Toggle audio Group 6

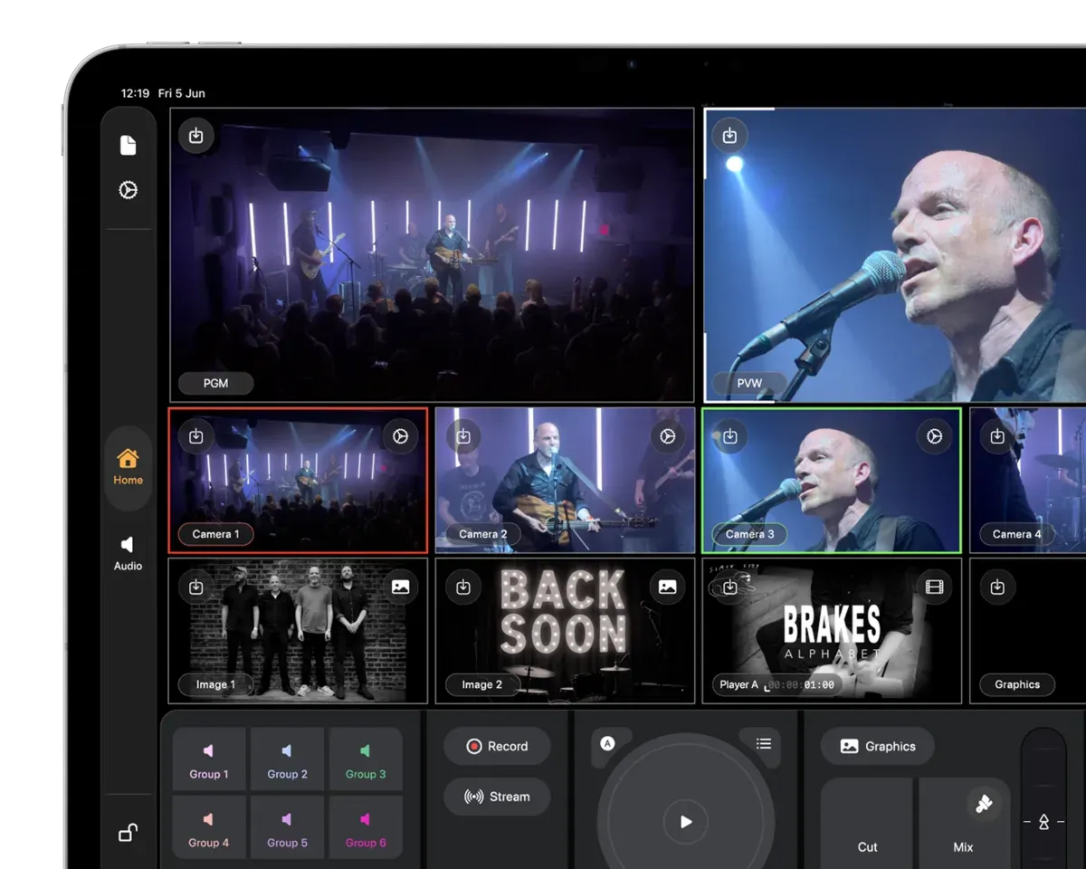(x=365, y=828)
